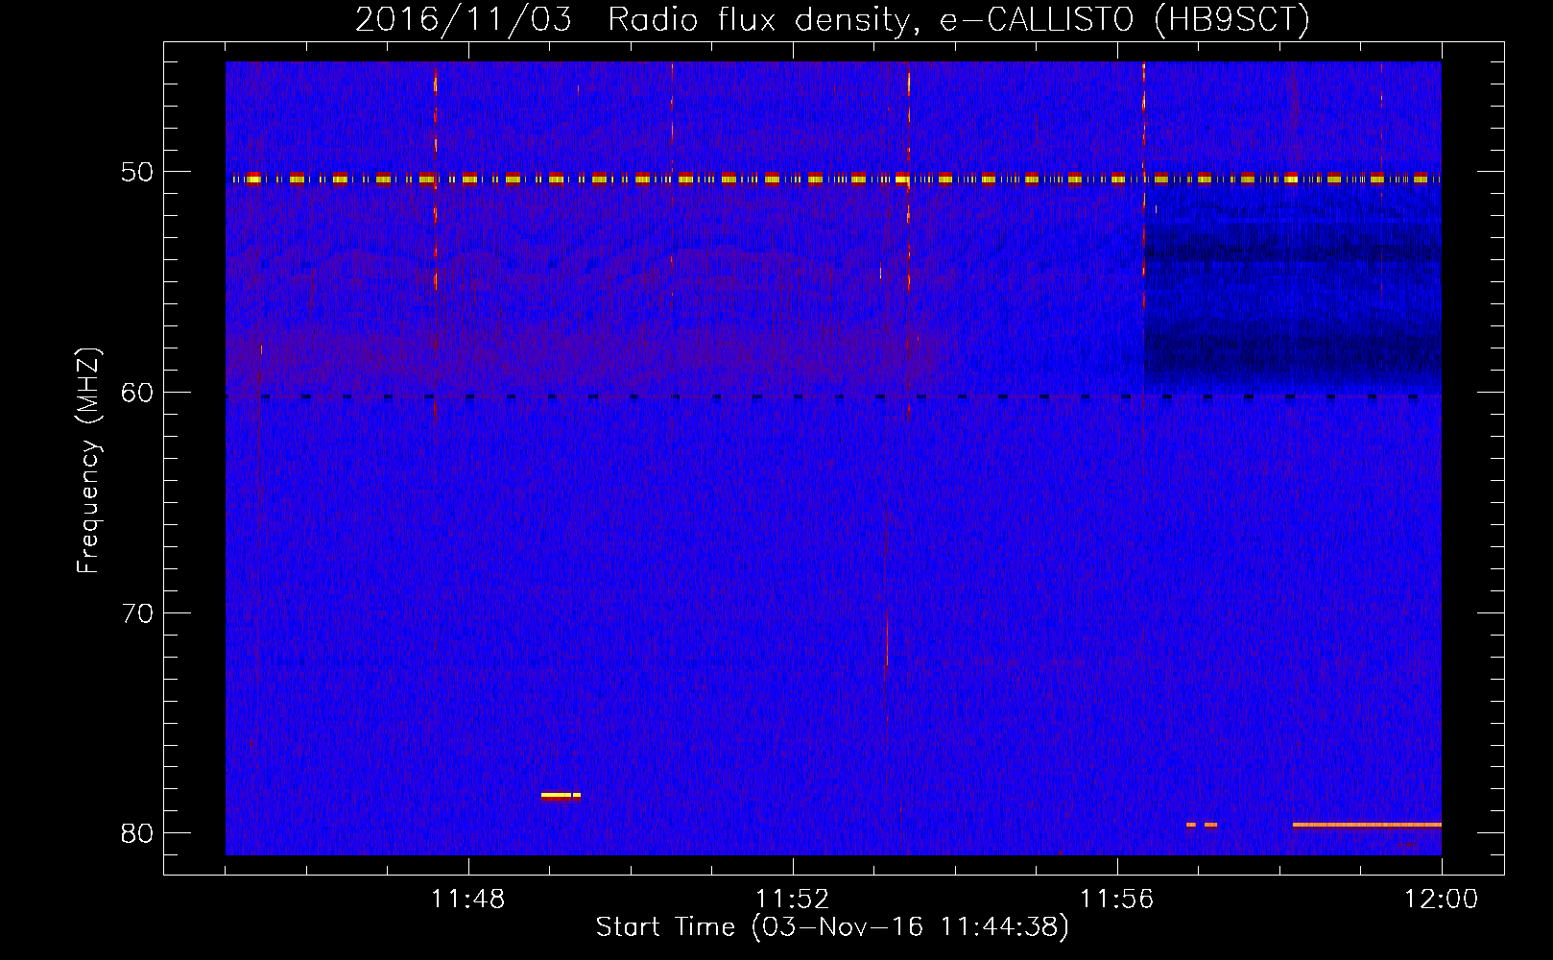Viewport: 1553px width, 960px height.
Task: Click the plot title 'Radio flux density, e-CALLISTO (HB9SCT)'
Action: pyautogui.click(x=958, y=19)
